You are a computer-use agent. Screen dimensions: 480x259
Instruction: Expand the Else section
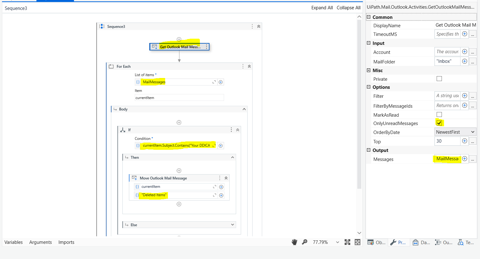232,224
